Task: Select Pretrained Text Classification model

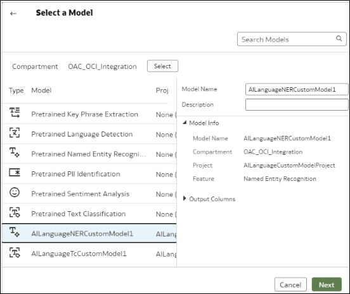Action: [79, 214]
